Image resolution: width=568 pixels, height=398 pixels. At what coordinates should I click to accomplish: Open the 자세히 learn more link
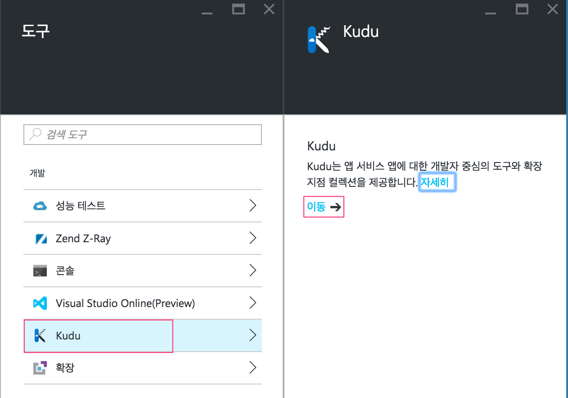pyautogui.click(x=435, y=182)
